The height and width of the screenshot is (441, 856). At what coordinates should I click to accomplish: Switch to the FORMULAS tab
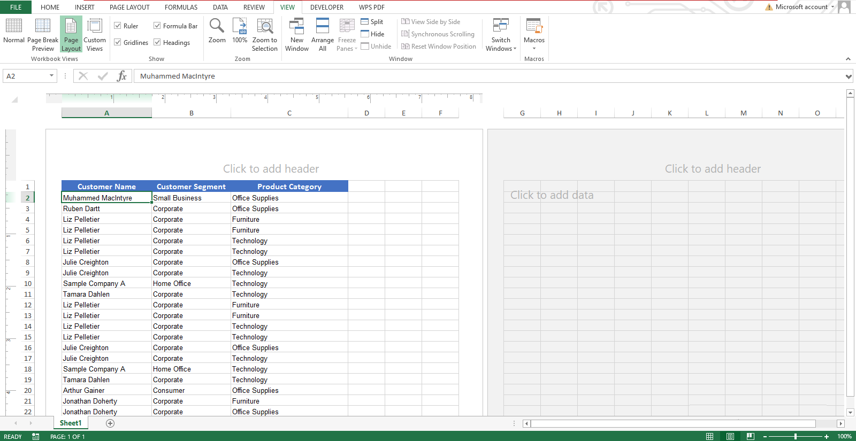(181, 7)
